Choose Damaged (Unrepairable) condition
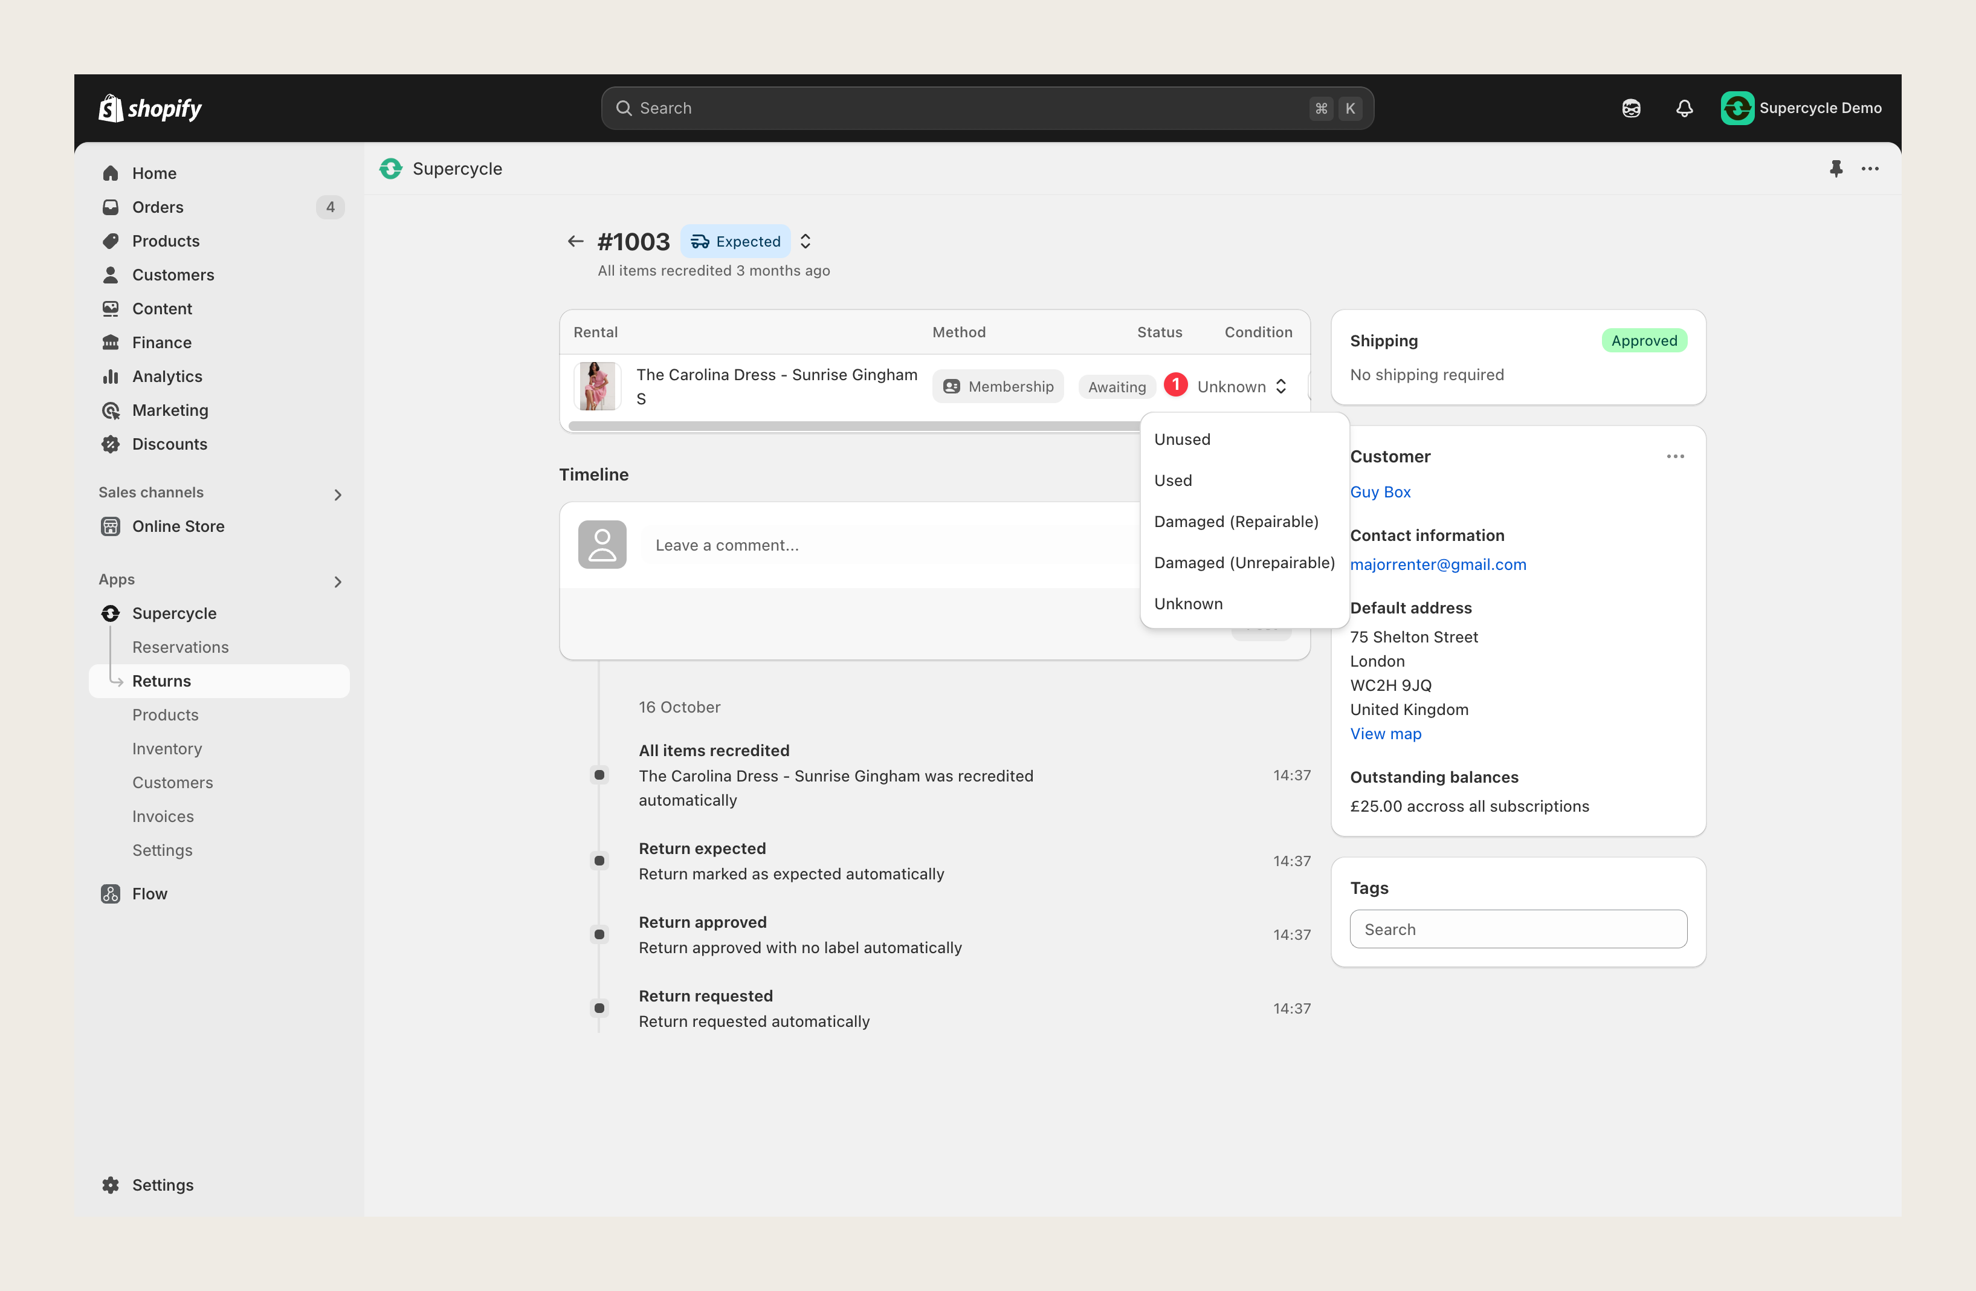Screen dimensions: 1976x1291 tap(1244, 562)
